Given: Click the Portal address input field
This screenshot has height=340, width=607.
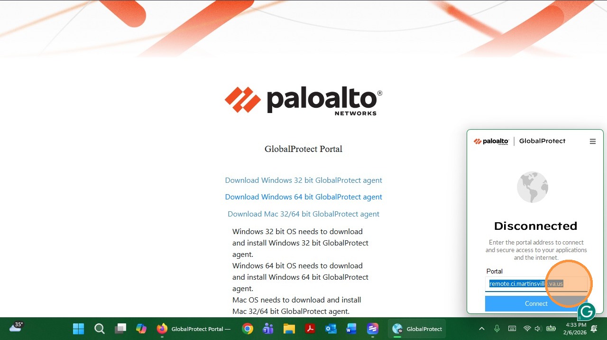Looking at the screenshot, I should (536, 284).
